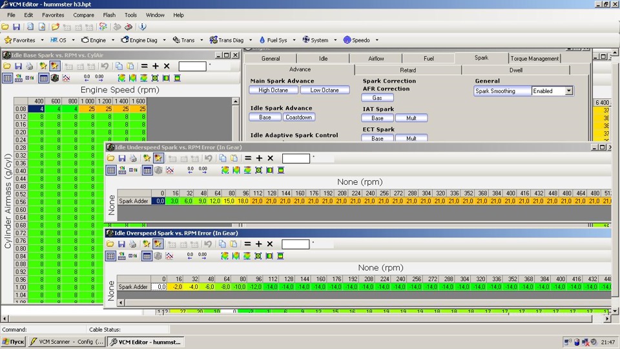620x349 pixels.
Task: Expand the Favorites toolbar dropdown arrow
Action: tap(43, 40)
